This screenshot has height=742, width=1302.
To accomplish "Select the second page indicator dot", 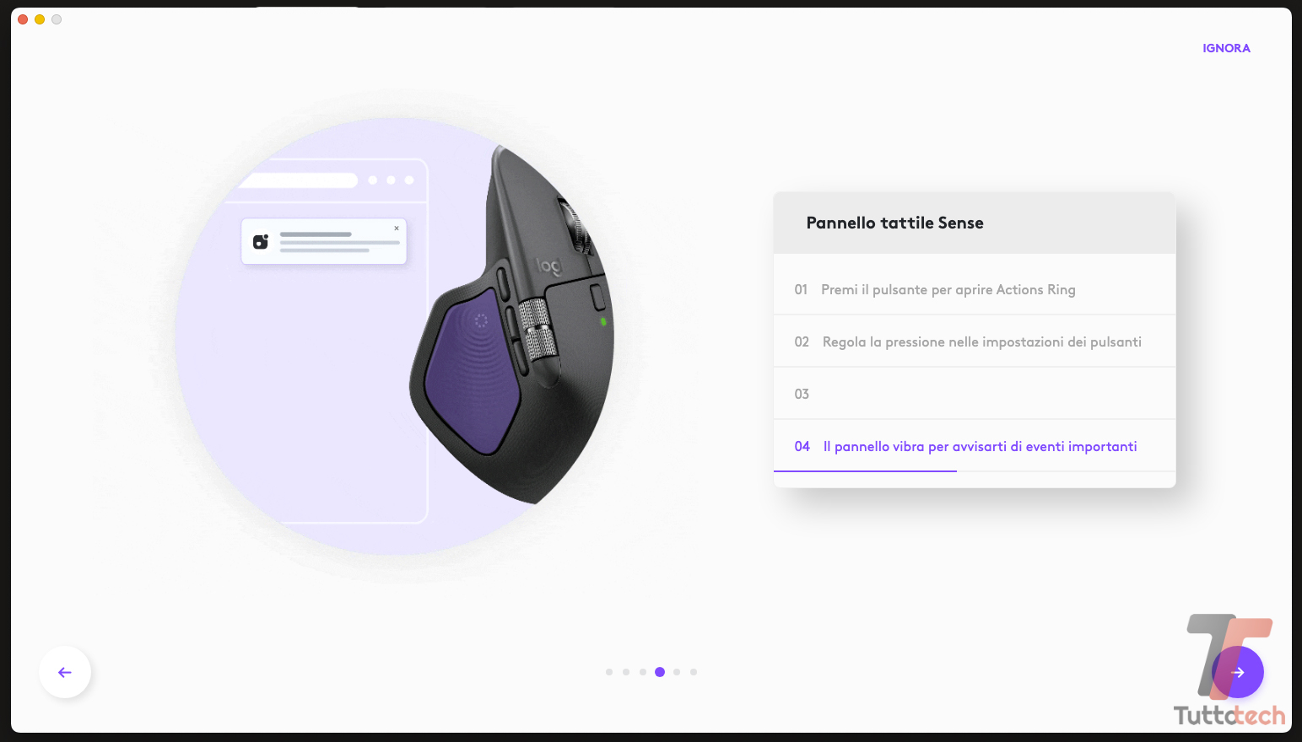I will pos(626,672).
